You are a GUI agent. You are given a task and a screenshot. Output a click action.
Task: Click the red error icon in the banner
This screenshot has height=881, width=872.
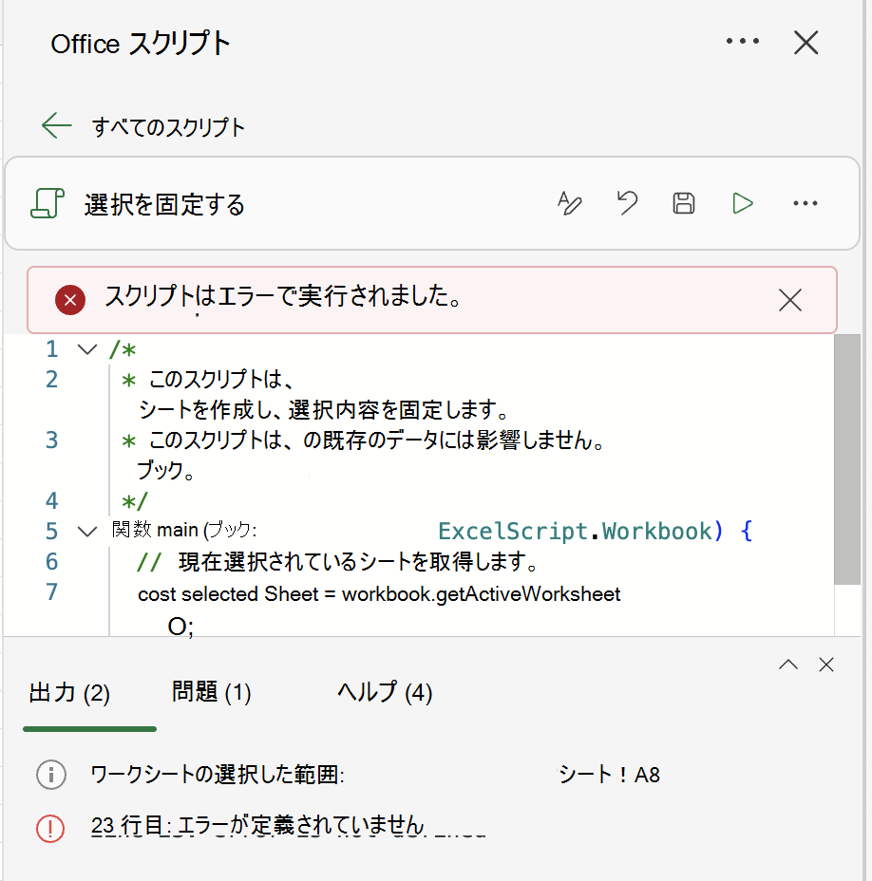click(x=70, y=300)
